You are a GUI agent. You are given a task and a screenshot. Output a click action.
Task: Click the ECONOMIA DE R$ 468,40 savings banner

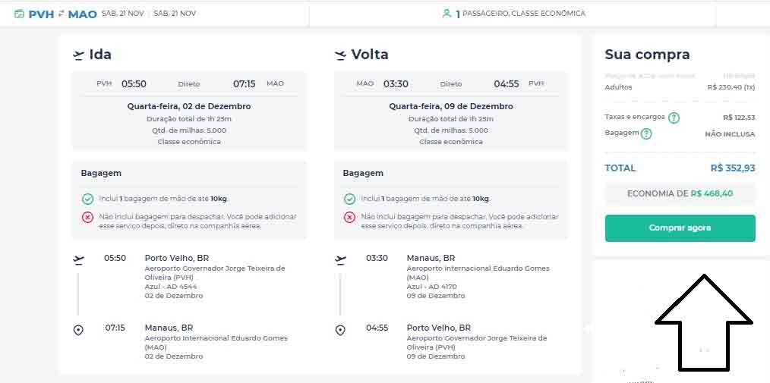click(680, 194)
